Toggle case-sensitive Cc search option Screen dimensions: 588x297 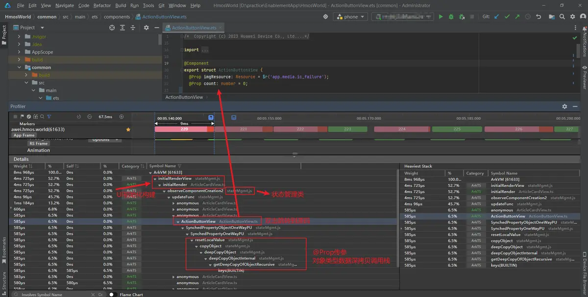click(100, 295)
